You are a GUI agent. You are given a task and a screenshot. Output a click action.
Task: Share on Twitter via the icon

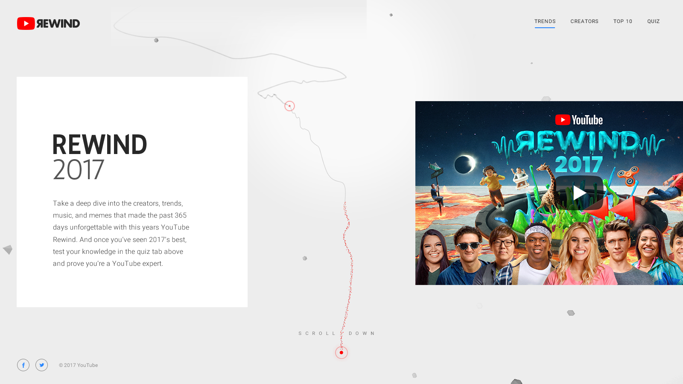pyautogui.click(x=42, y=365)
